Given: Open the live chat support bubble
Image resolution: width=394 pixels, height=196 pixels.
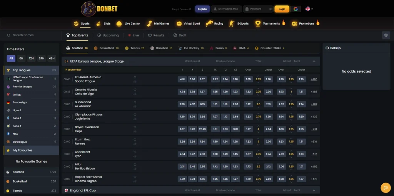Looking at the screenshot, I should (386, 188).
